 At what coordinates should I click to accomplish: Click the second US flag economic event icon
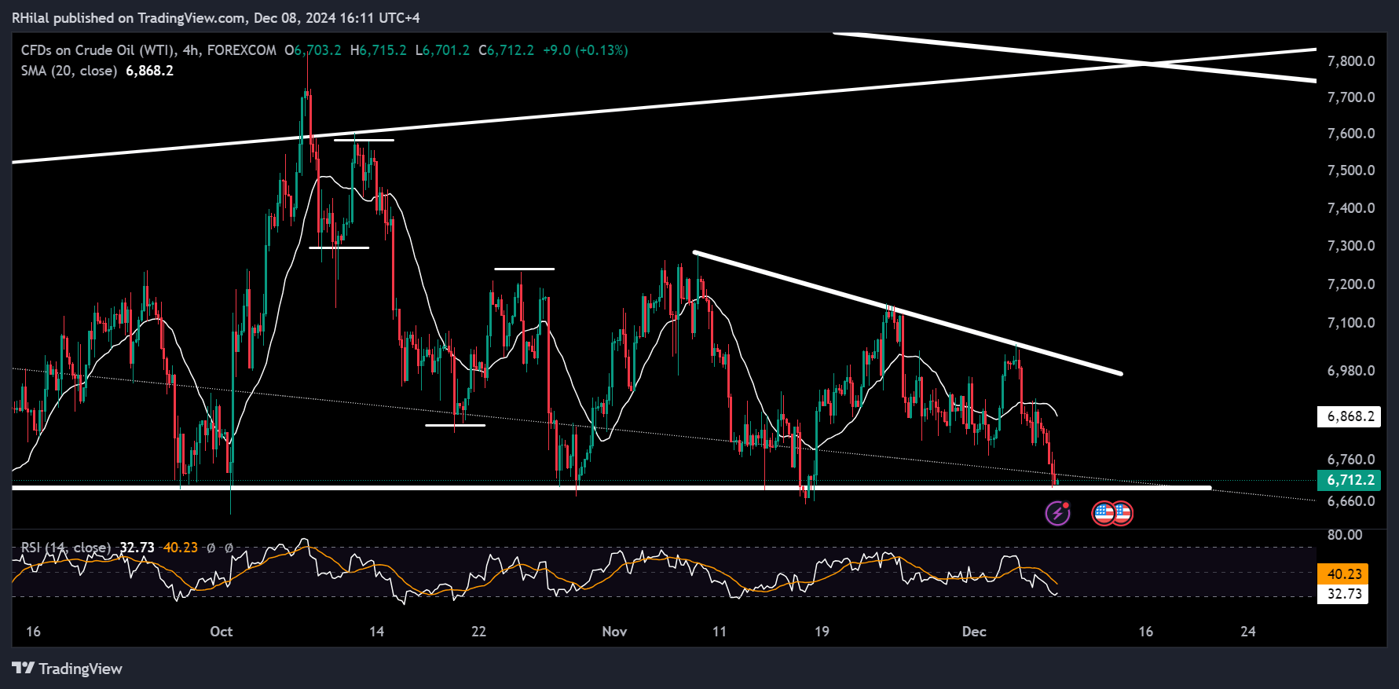click(x=1122, y=514)
